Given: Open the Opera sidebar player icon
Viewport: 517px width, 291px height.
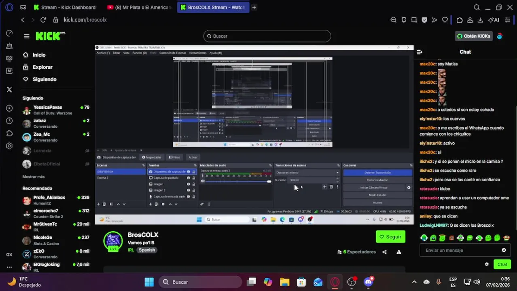Looking at the screenshot, I should tap(9, 108).
